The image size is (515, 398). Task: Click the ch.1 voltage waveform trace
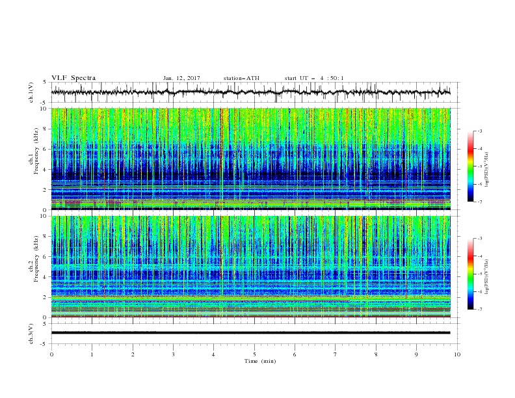click(250, 92)
